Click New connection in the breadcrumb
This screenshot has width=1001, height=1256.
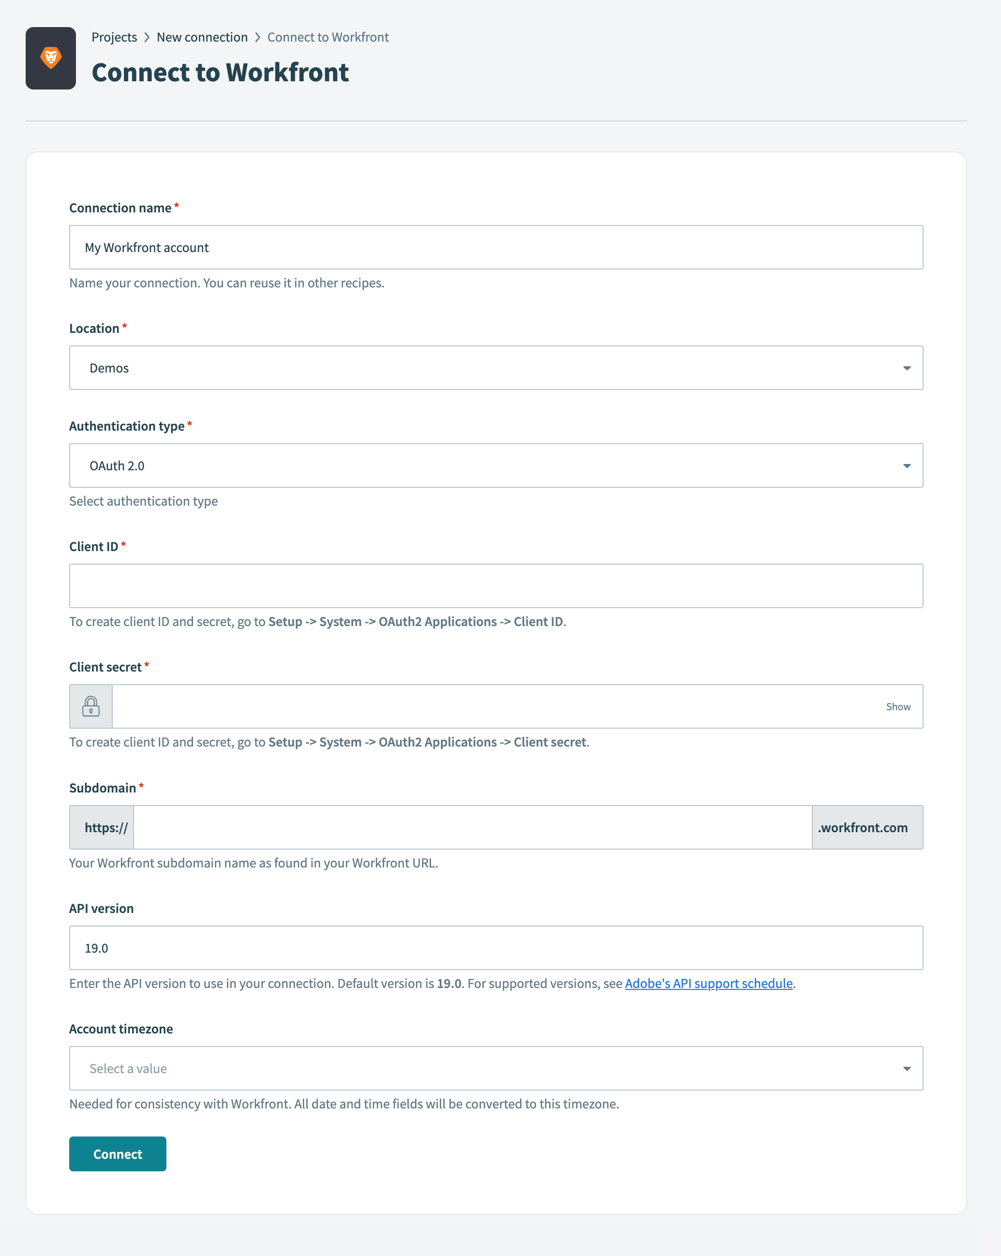tap(202, 37)
